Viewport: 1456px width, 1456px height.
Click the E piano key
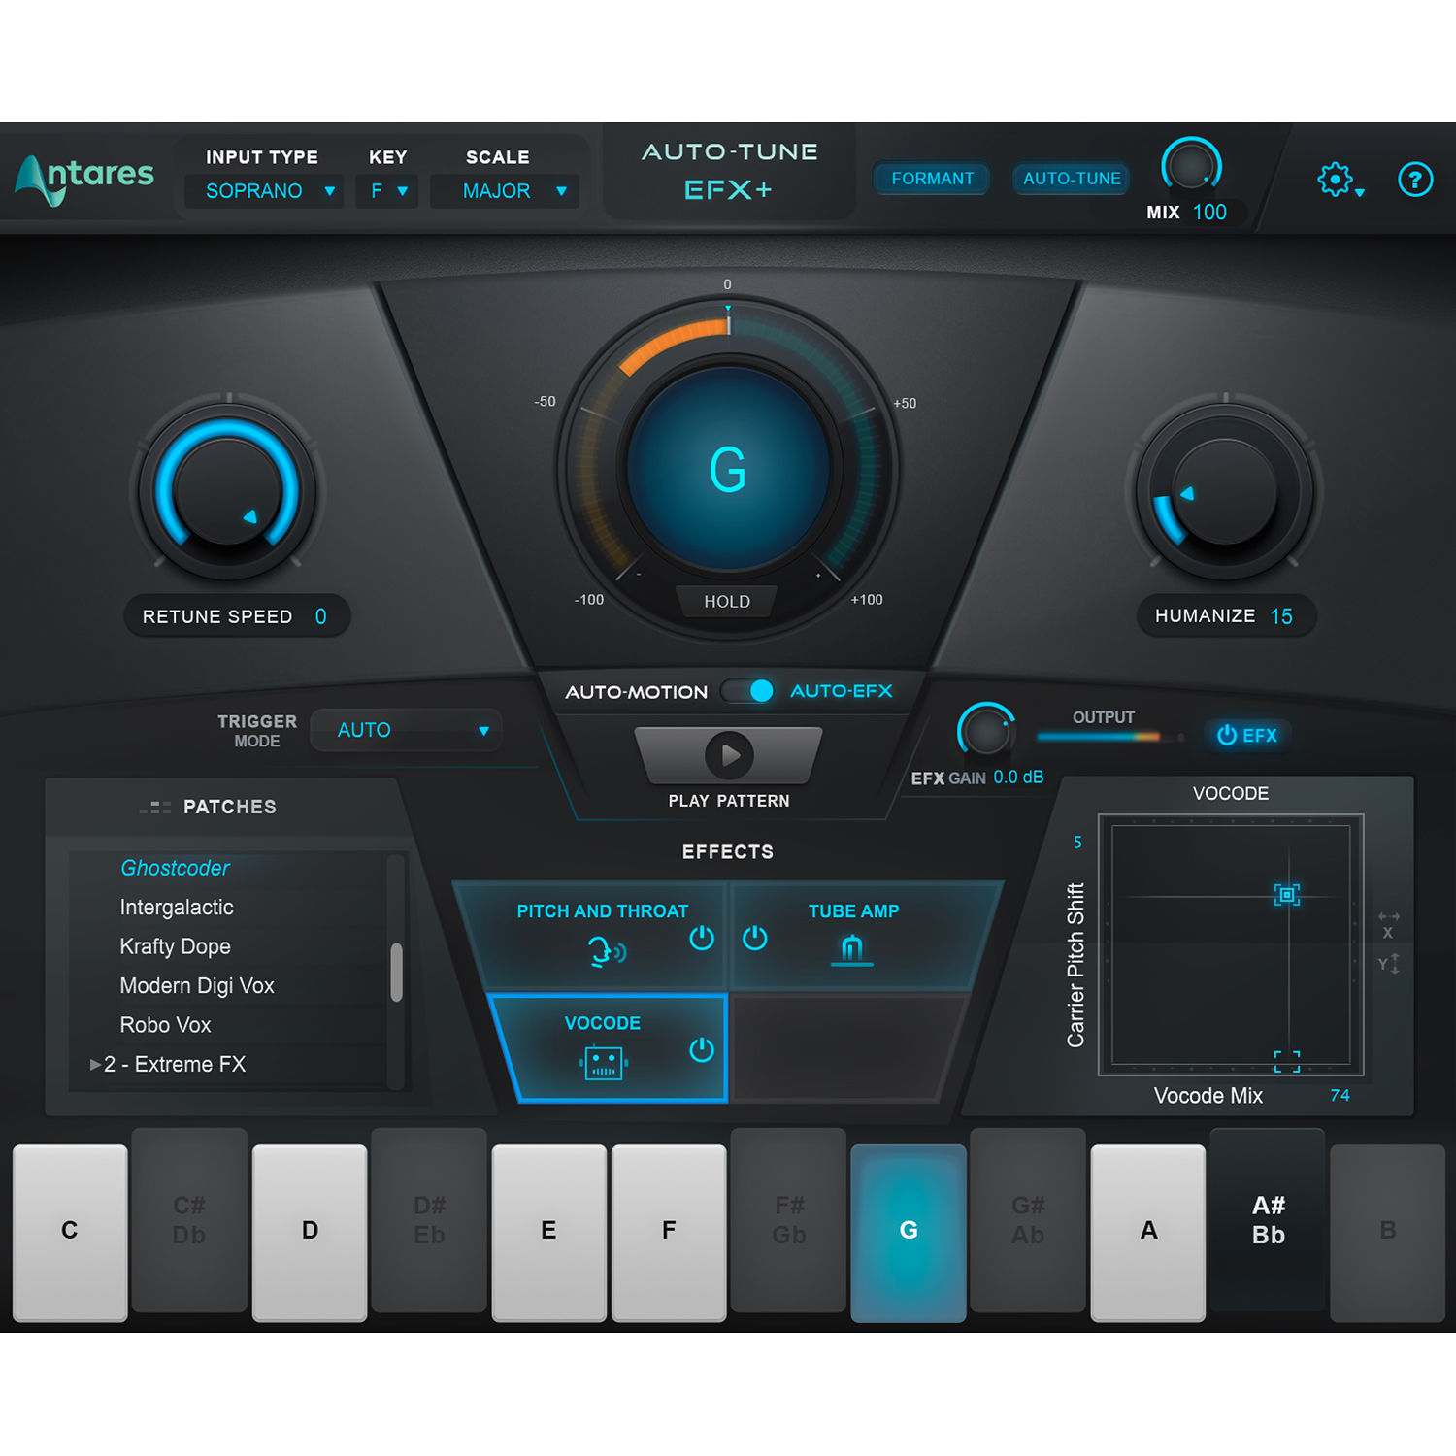point(549,1233)
